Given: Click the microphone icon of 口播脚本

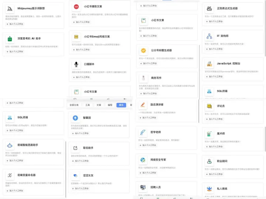Looking at the screenshot, I should pyautogui.click(x=76, y=64).
